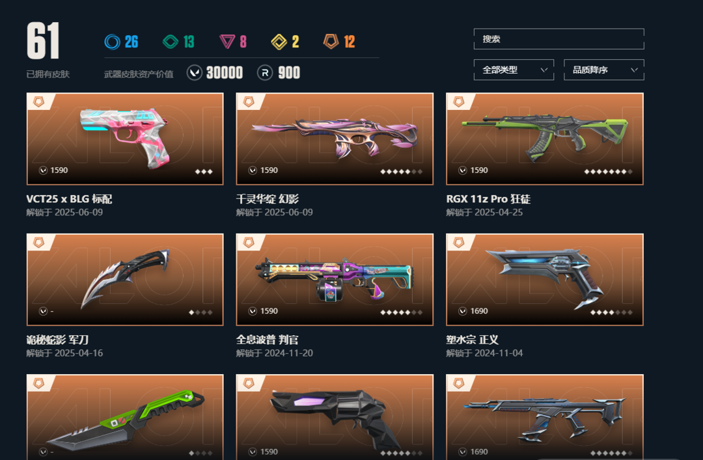Click the blue Select tier icon
Image resolution: width=703 pixels, height=460 pixels.
[x=112, y=42]
